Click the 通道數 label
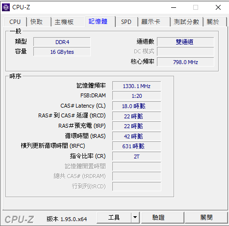This screenshot has width=229, height=226. (145, 42)
